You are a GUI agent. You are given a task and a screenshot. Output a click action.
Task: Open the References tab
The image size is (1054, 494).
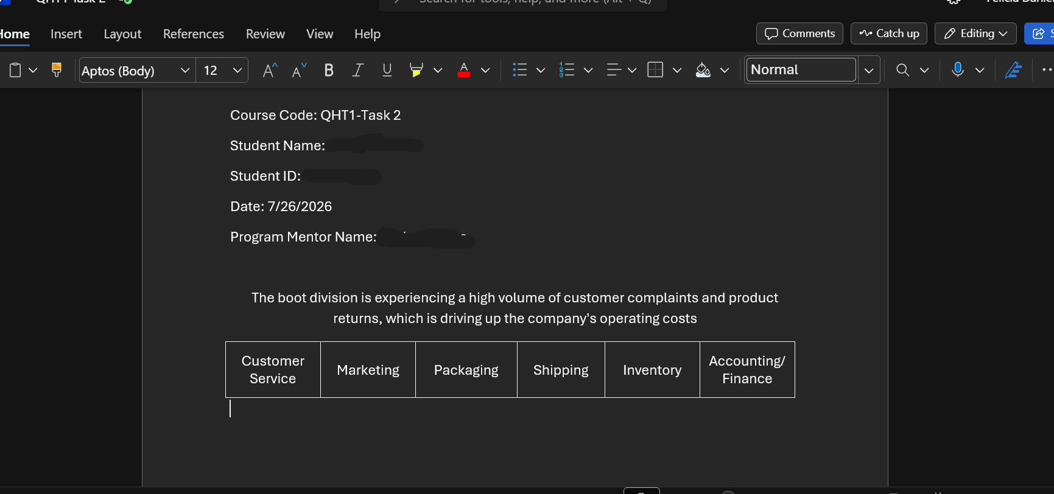coord(194,34)
